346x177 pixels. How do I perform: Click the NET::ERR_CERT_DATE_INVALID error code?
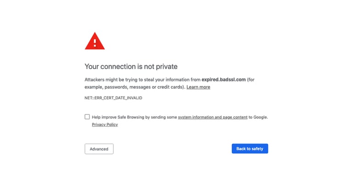113,98
